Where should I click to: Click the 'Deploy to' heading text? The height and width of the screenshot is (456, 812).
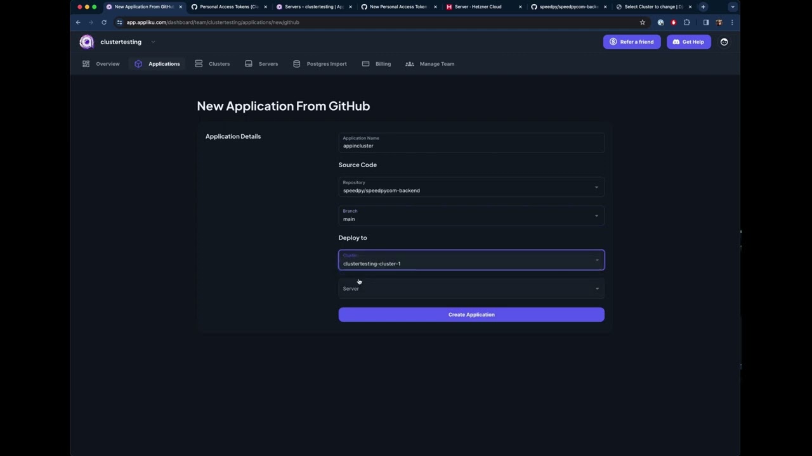[x=353, y=237]
